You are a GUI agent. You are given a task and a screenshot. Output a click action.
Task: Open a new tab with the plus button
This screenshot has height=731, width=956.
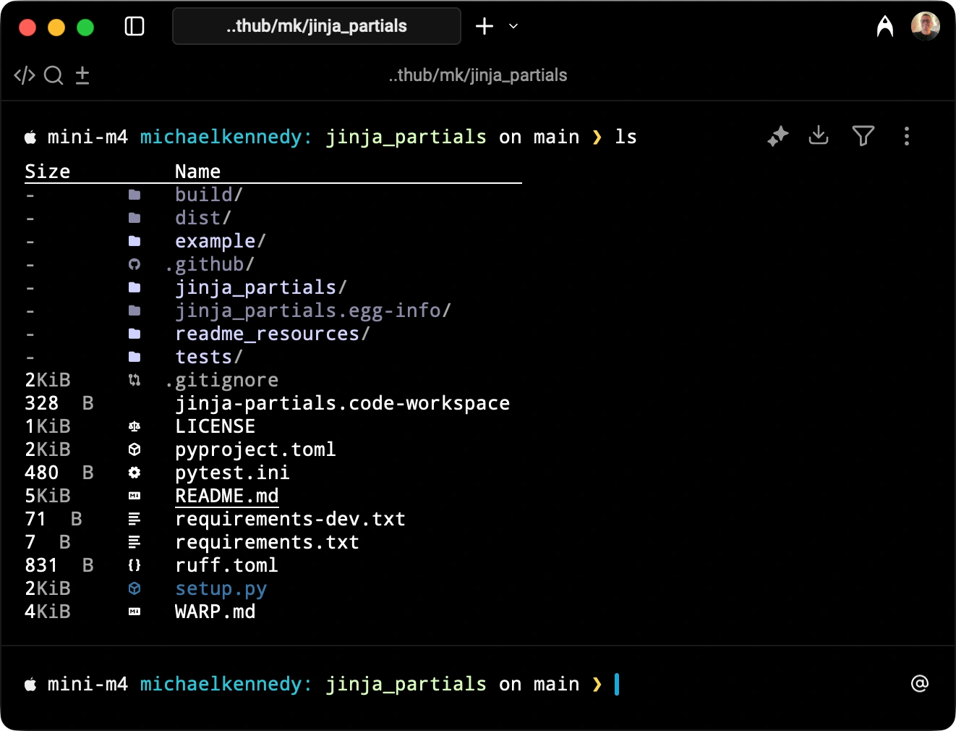click(484, 27)
